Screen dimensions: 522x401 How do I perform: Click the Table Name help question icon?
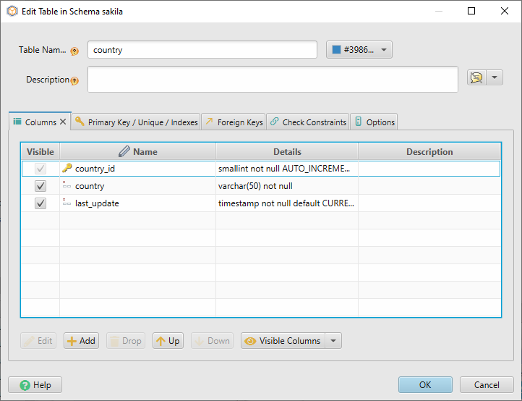(x=74, y=51)
